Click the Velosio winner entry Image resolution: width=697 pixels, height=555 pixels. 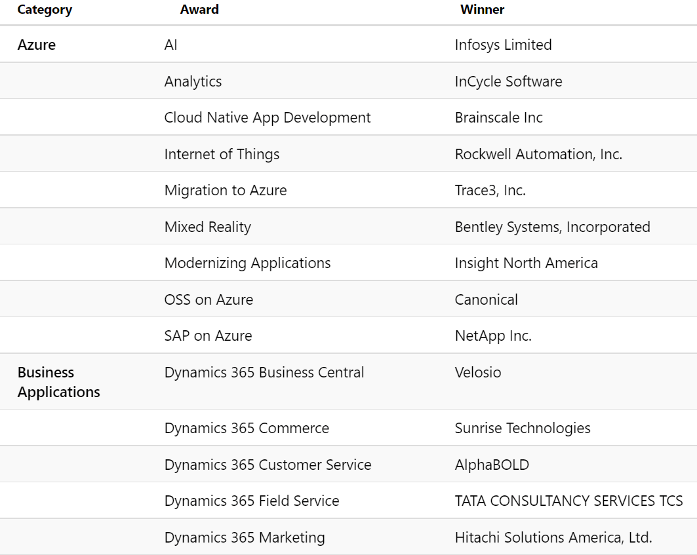pos(478,372)
